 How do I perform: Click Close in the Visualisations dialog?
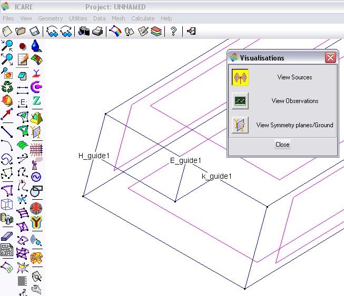point(282,145)
